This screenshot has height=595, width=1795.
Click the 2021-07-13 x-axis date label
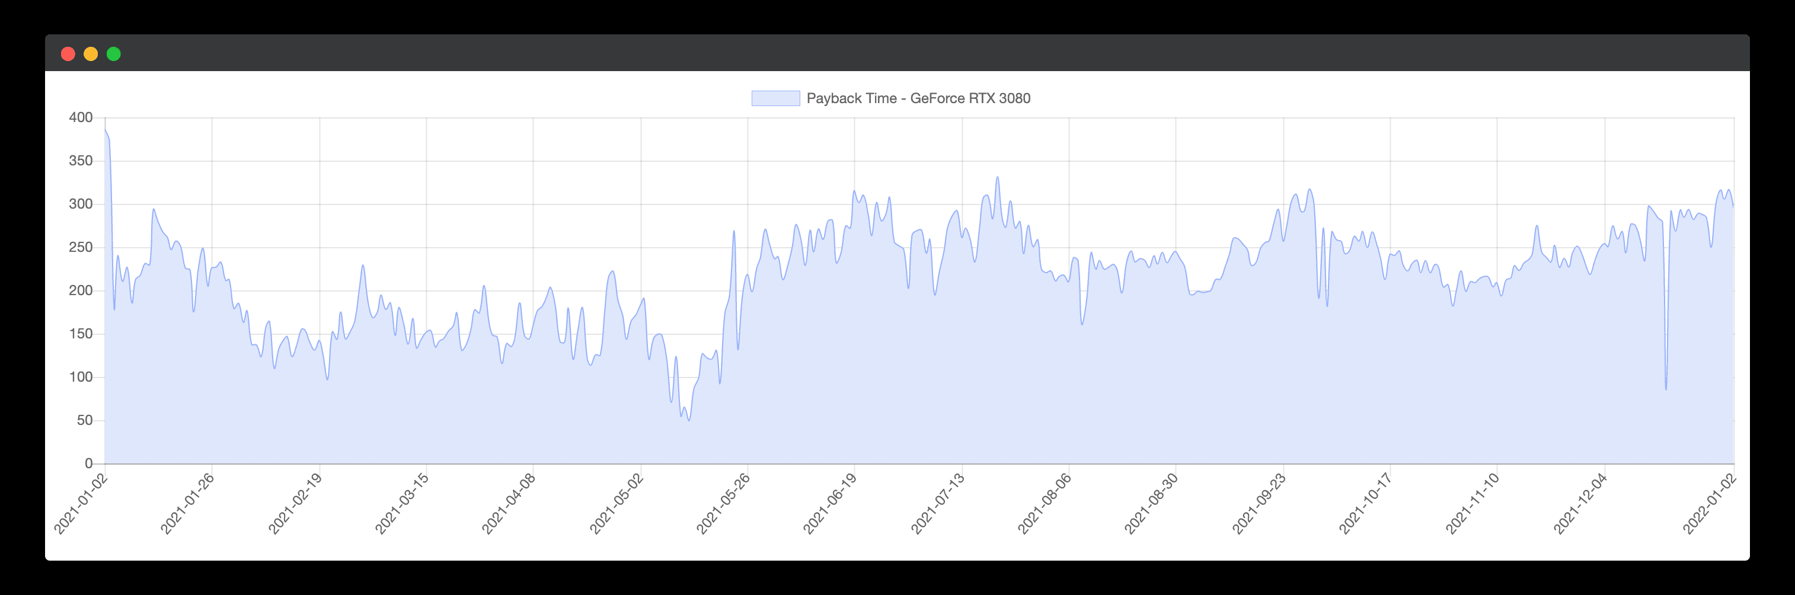938,504
